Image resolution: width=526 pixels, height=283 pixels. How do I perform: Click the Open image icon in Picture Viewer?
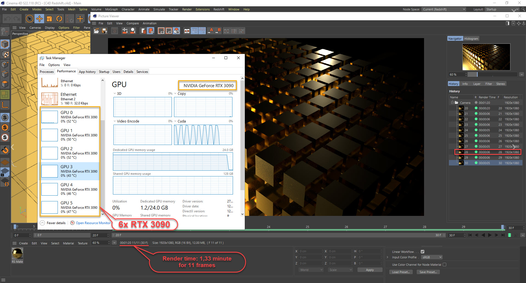pyautogui.click(x=96, y=31)
